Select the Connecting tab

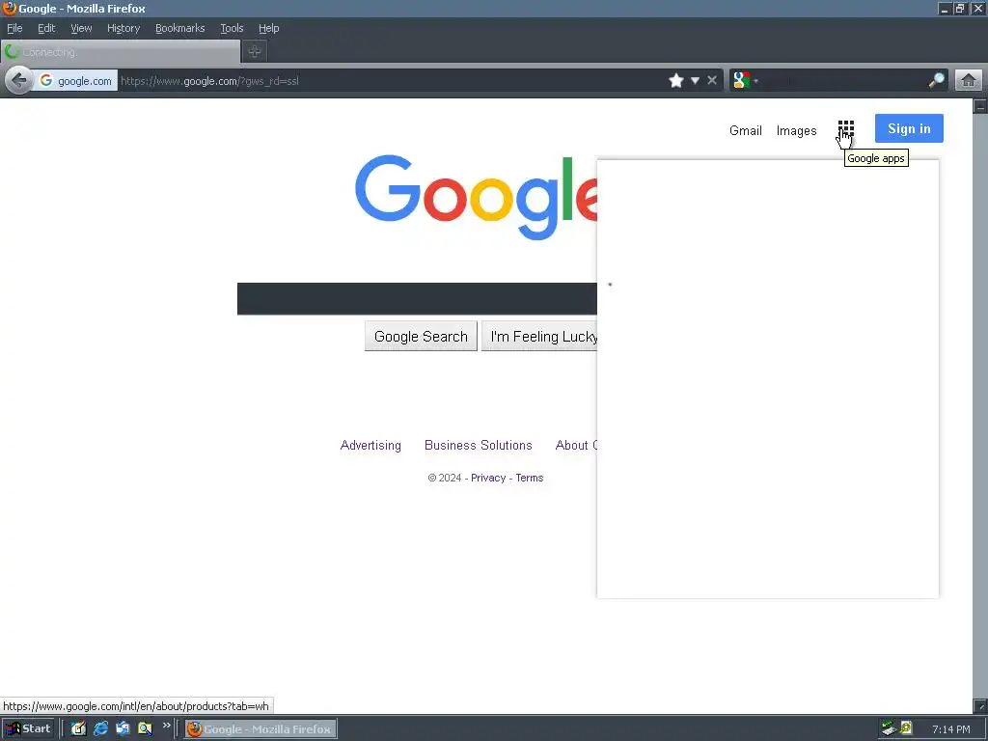121,52
